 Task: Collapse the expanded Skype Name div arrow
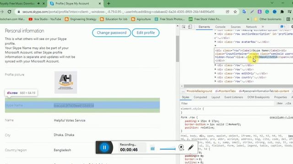(x=215, y=46)
